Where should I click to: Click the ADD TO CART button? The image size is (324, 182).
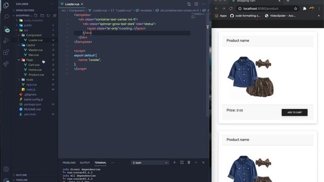(295, 112)
